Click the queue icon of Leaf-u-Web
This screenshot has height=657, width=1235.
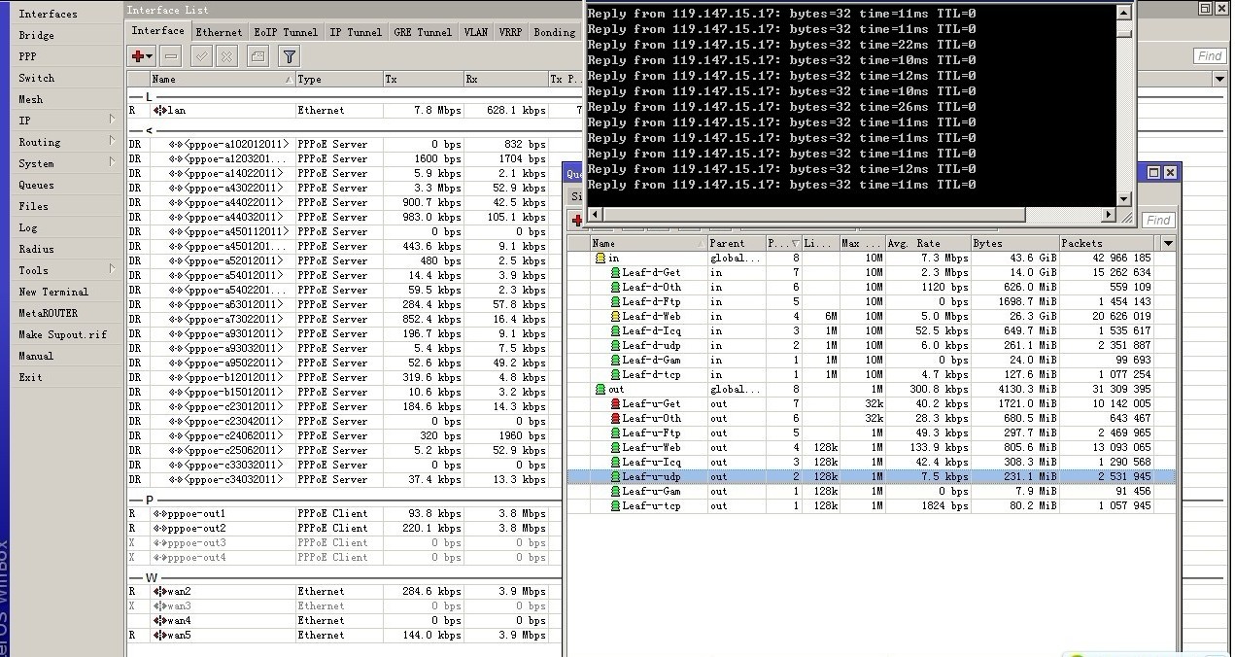pyautogui.click(x=615, y=448)
